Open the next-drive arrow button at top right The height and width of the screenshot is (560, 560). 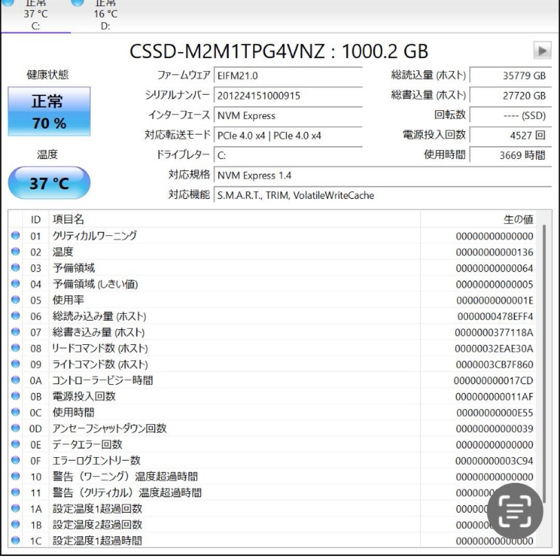point(541,51)
